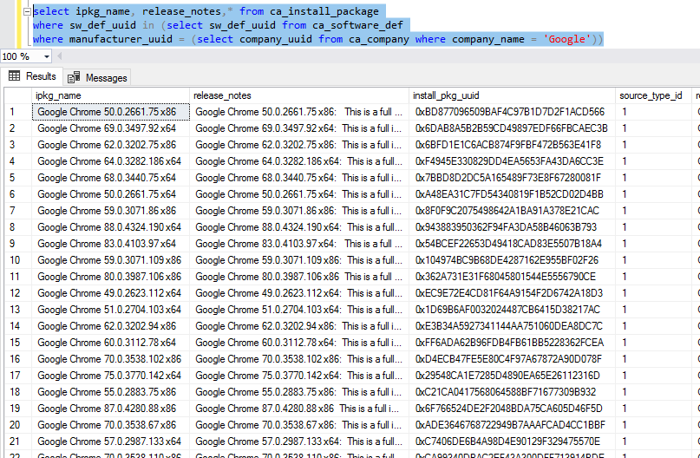This screenshot has width=700, height=458.
Task: Select row header number 21
Action: click(18, 442)
